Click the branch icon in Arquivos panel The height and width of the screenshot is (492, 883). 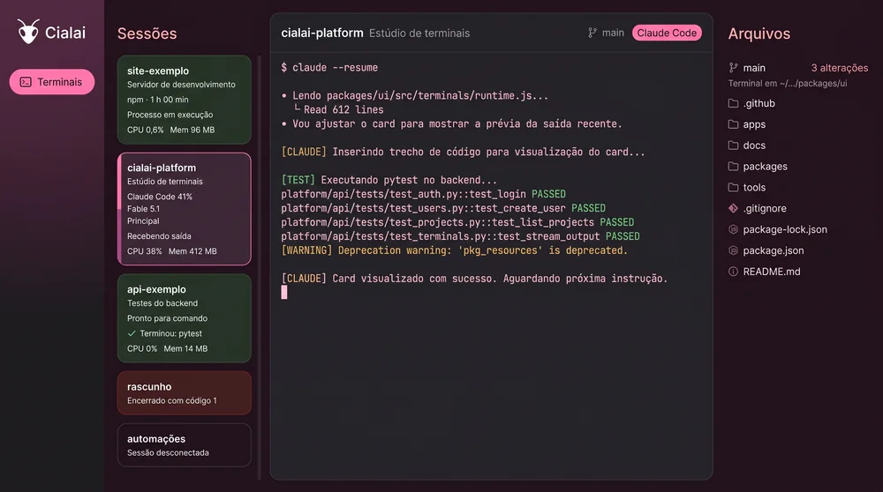[733, 68]
